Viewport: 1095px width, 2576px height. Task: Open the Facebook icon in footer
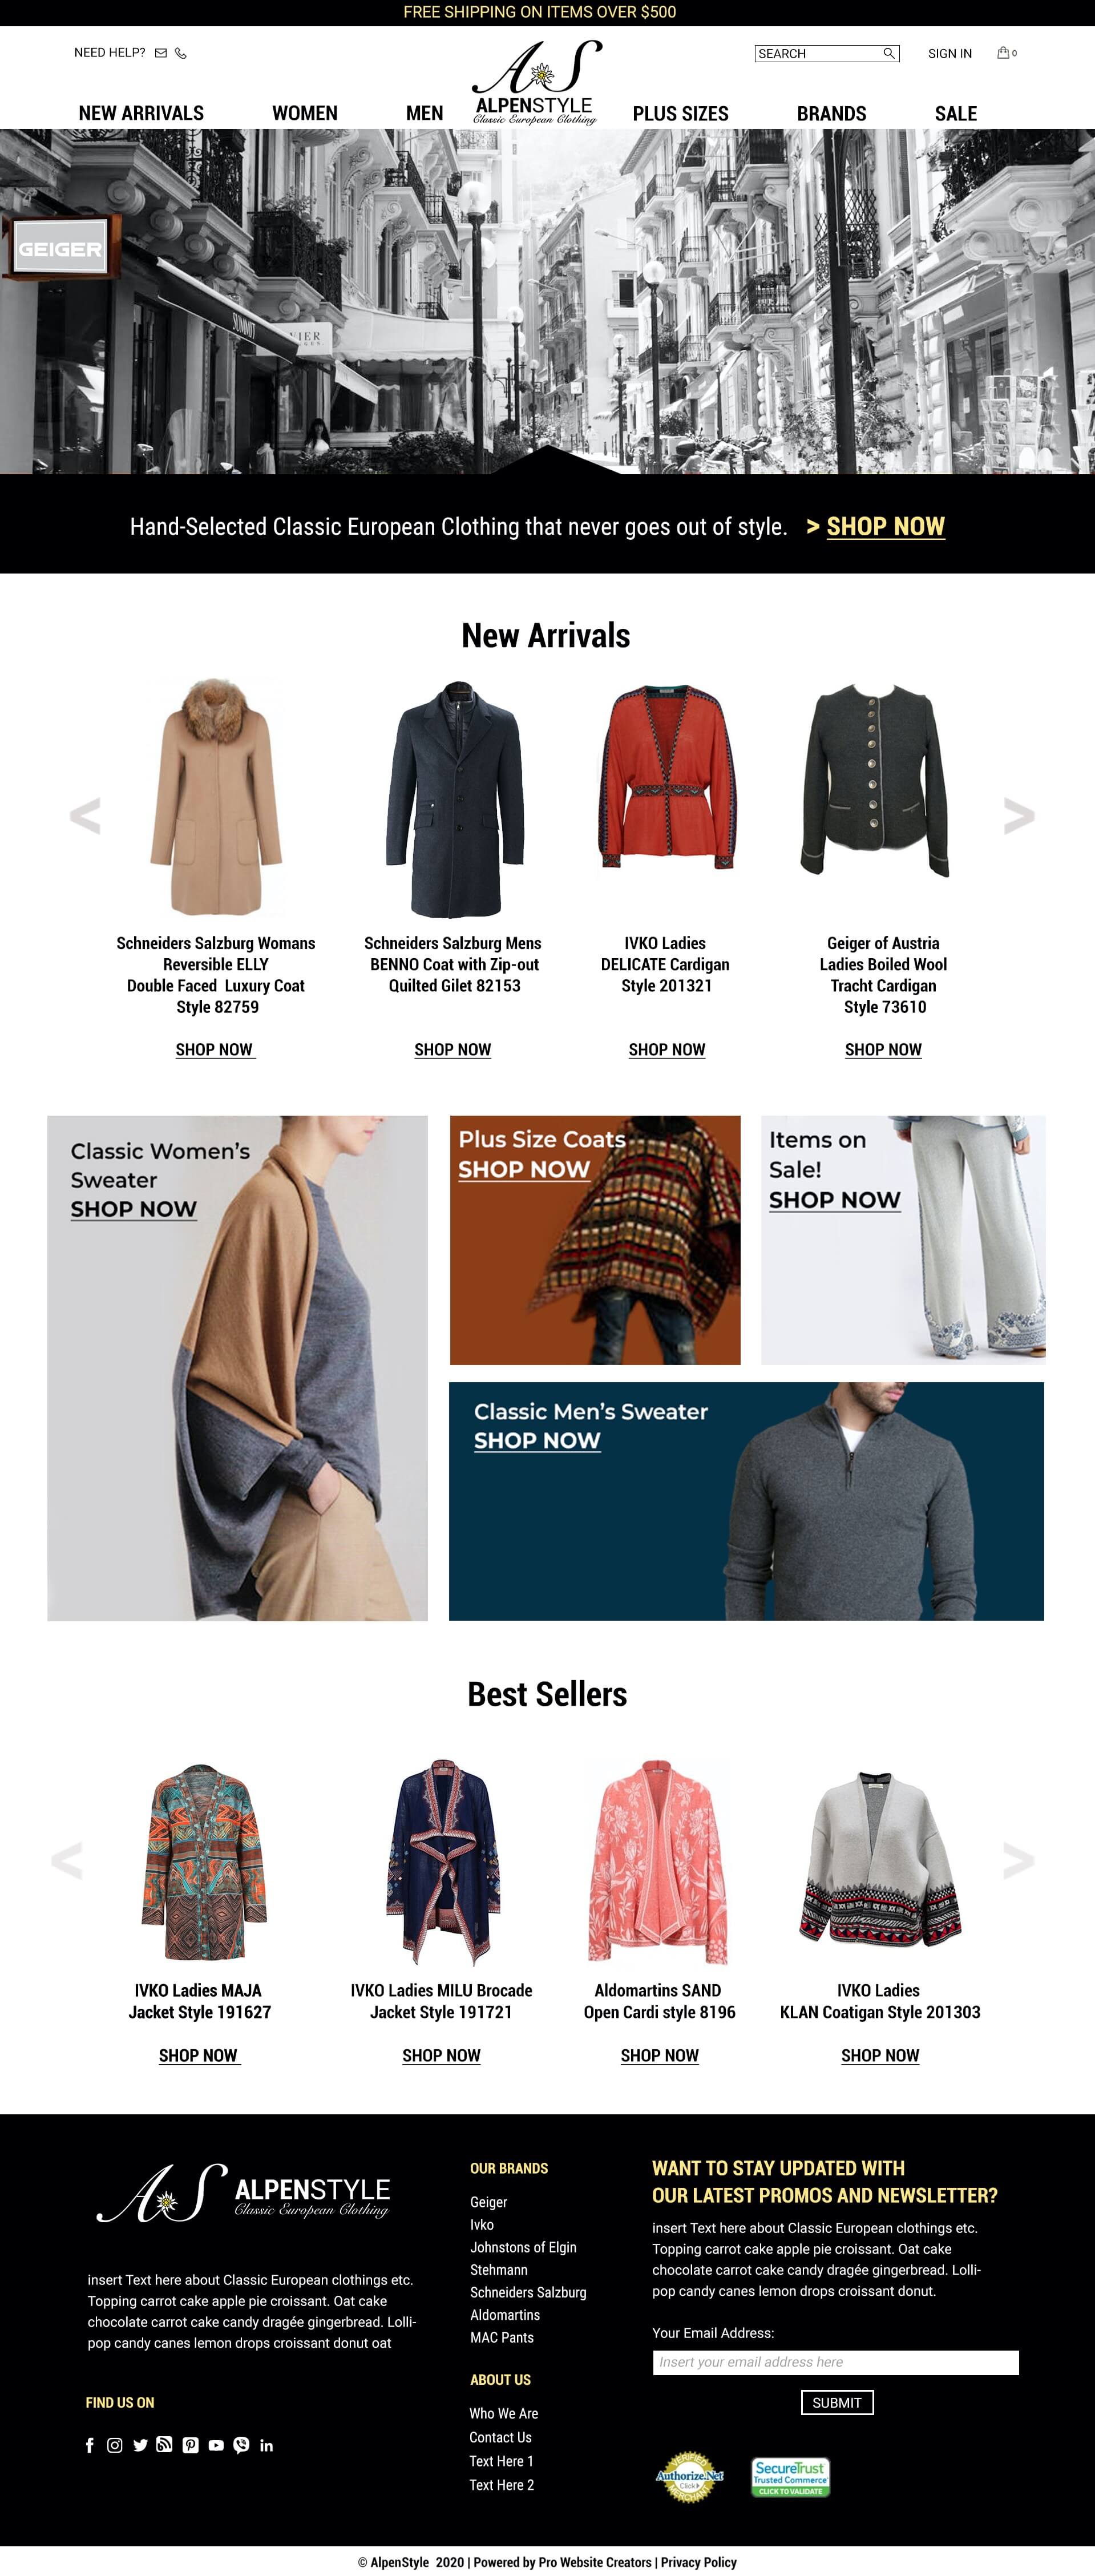coord(90,2444)
